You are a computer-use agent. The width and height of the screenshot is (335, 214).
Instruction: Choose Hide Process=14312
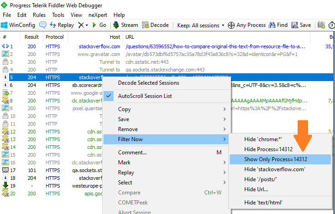tap(280, 149)
